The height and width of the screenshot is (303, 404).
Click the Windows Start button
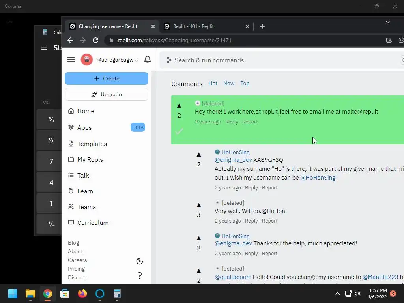point(13,294)
